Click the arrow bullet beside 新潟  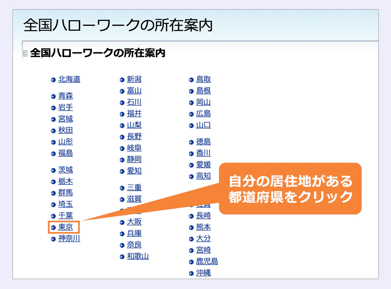point(122,80)
